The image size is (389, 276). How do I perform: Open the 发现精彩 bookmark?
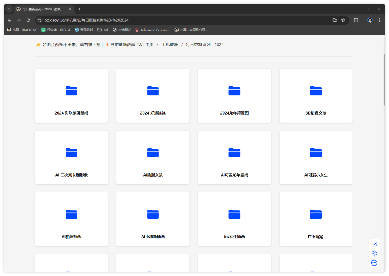[84, 30]
